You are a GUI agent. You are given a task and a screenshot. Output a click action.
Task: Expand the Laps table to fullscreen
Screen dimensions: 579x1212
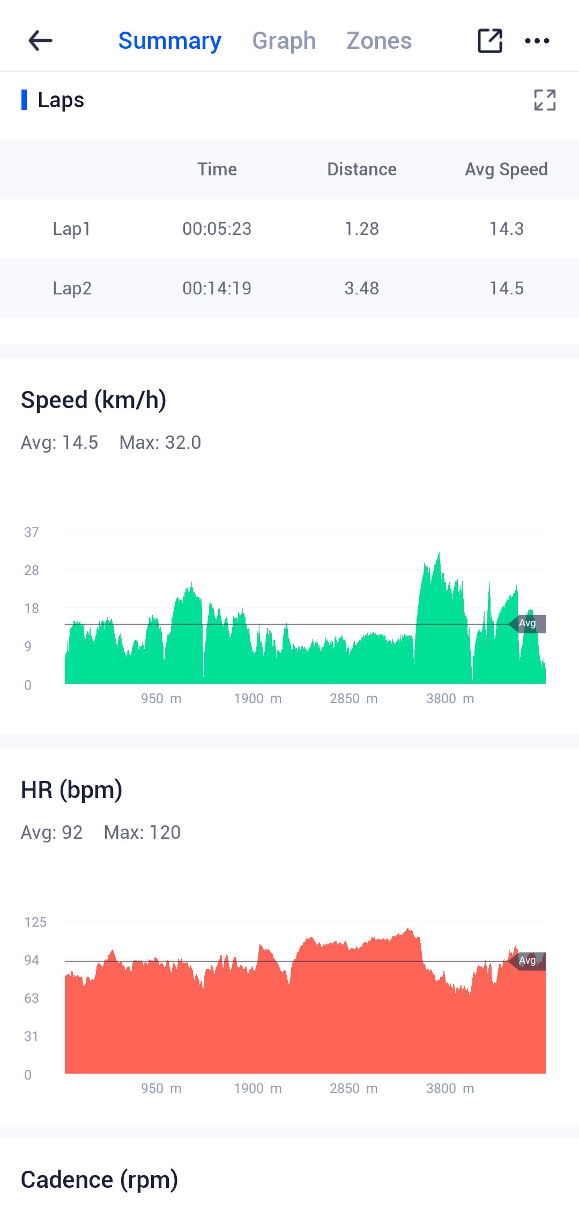(x=545, y=100)
